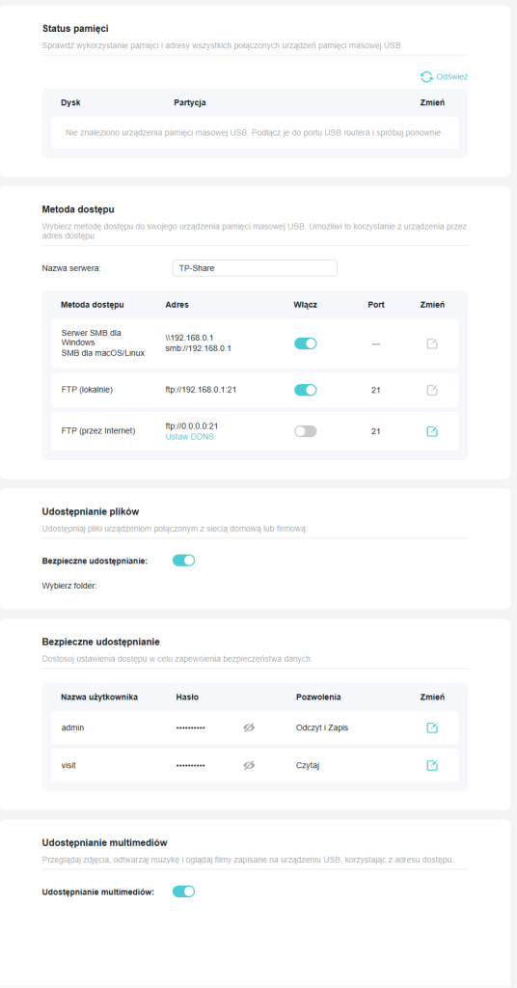Image resolution: width=517 pixels, height=988 pixels.
Task: Enable FTP (przez Internet) access
Action: [306, 431]
